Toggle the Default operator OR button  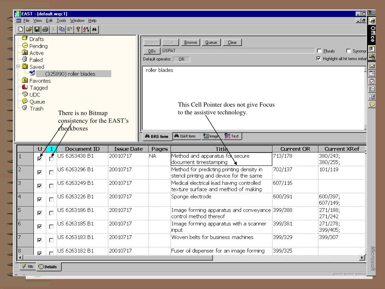click(182, 59)
